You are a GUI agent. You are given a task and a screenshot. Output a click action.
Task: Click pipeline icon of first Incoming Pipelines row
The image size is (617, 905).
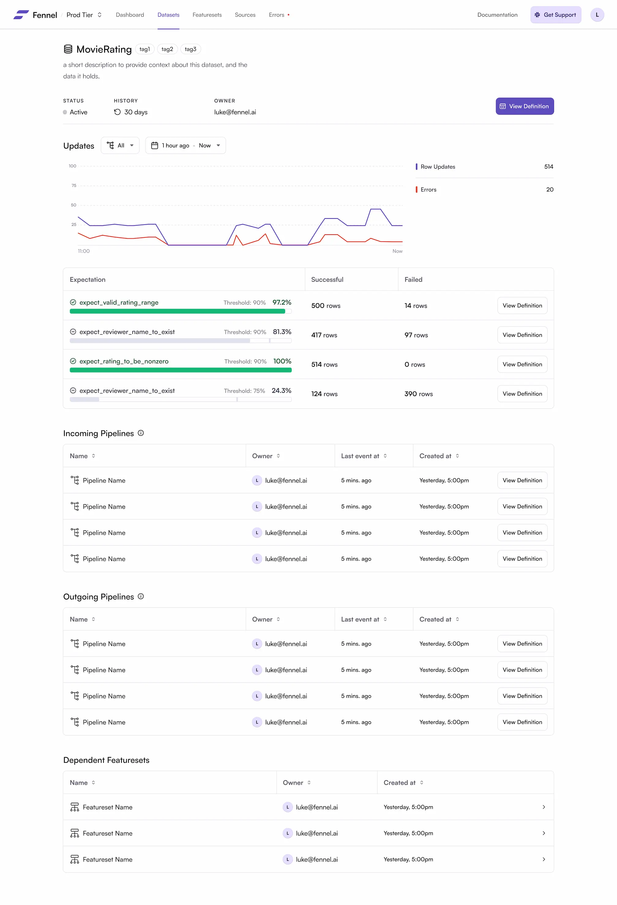tap(75, 480)
